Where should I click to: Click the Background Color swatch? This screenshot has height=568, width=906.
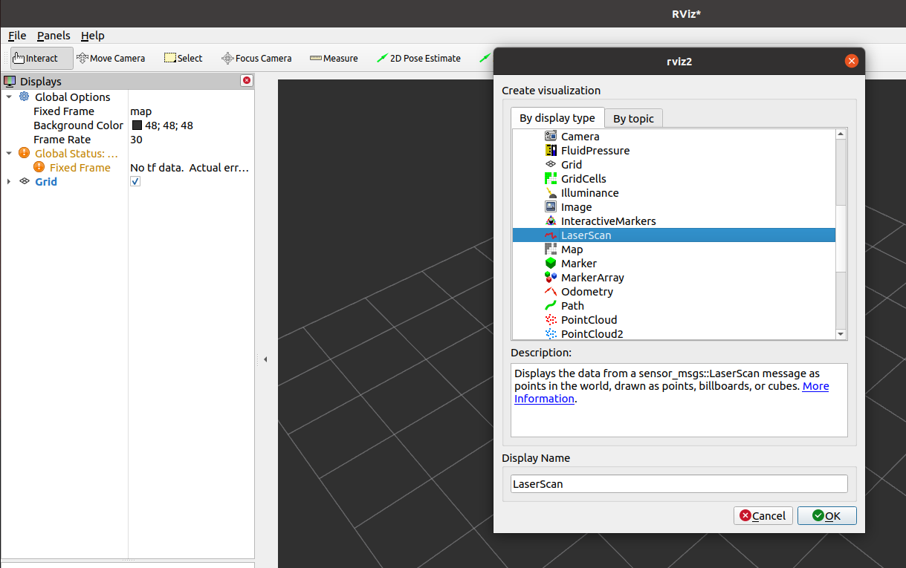(135, 125)
